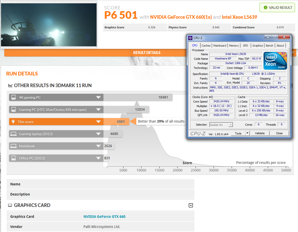This screenshot has height=232, width=298.
Task: Expand the 4K gaming PC row arrow
Action: (98, 97)
